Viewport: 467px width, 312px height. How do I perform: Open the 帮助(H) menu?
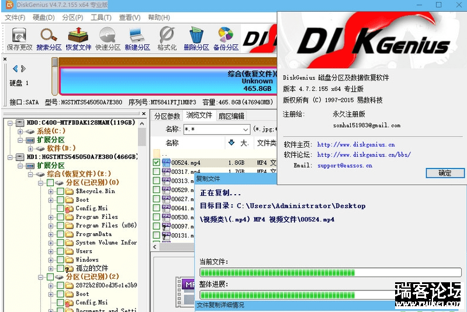click(x=159, y=17)
